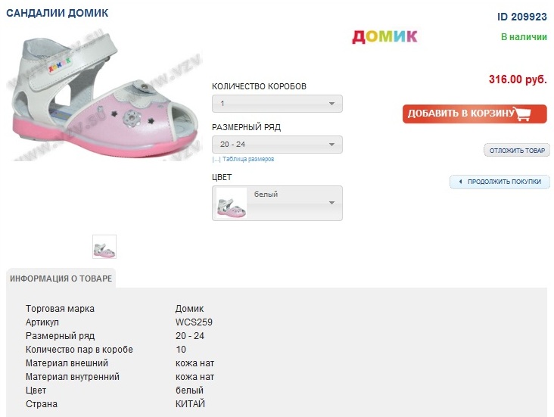Viewport: 554px width, 417px height.
Task: Select the sandal color swatch inside ЦВЕТ selector
Action: 232,203
